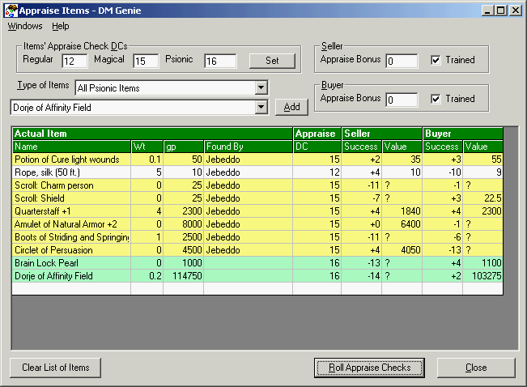This screenshot has width=527, height=387.
Task: Click the 22.5 buyer value cell
Action: pos(483,198)
